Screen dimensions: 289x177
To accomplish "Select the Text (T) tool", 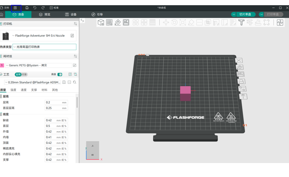I will coord(241,22).
